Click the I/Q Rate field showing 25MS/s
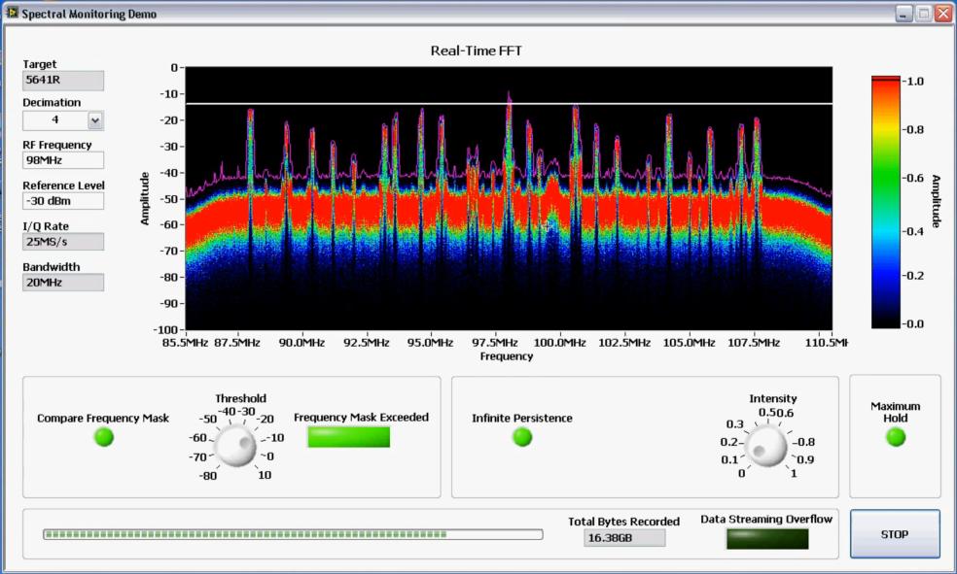This screenshot has width=957, height=574. 62,242
